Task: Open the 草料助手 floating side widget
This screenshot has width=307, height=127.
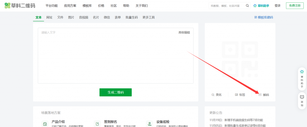Action: (302, 79)
